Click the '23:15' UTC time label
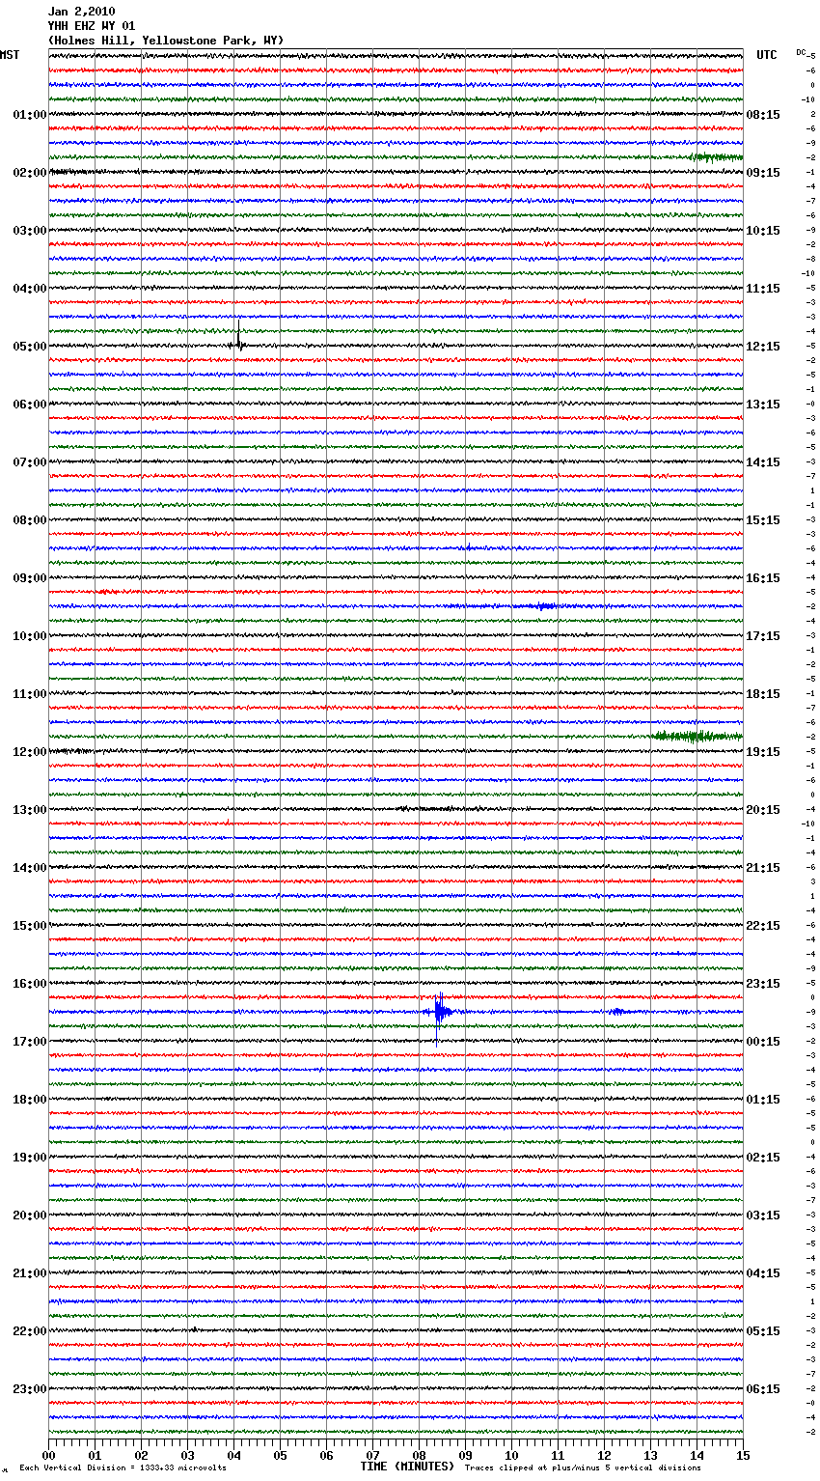The width and height of the screenshot is (820, 1481). [x=763, y=984]
